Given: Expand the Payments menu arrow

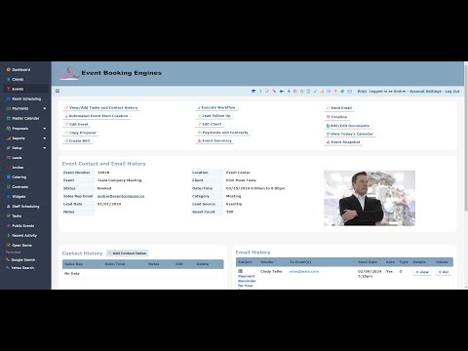Looking at the screenshot, I should (45, 108).
